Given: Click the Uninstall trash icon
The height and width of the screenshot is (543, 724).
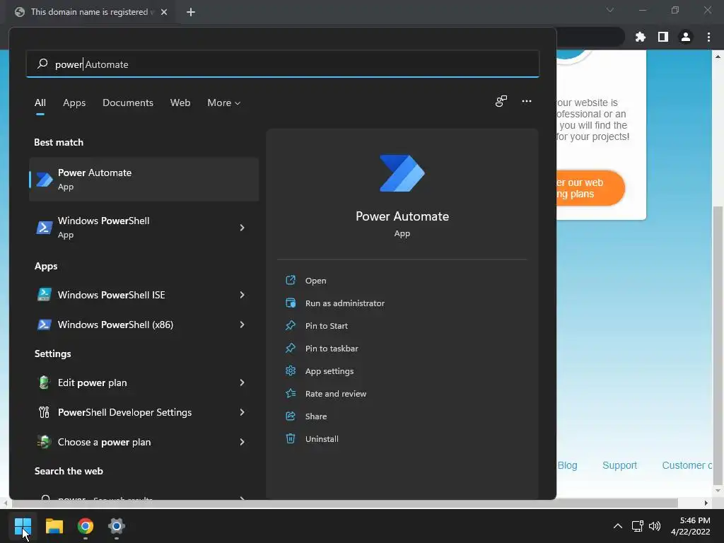Looking at the screenshot, I should click(x=291, y=438).
